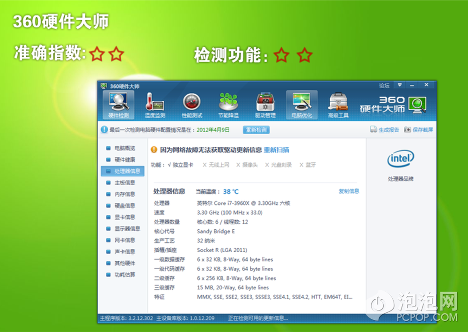The width and height of the screenshot is (468, 332).
Task: Click the 2012年4月9日 detection date
Action: [213, 130]
